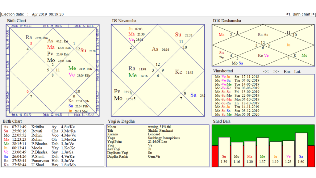Click the Su 1.39 Shad Bala bar
The height and width of the screenshot is (178, 316).
coord(224,152)
